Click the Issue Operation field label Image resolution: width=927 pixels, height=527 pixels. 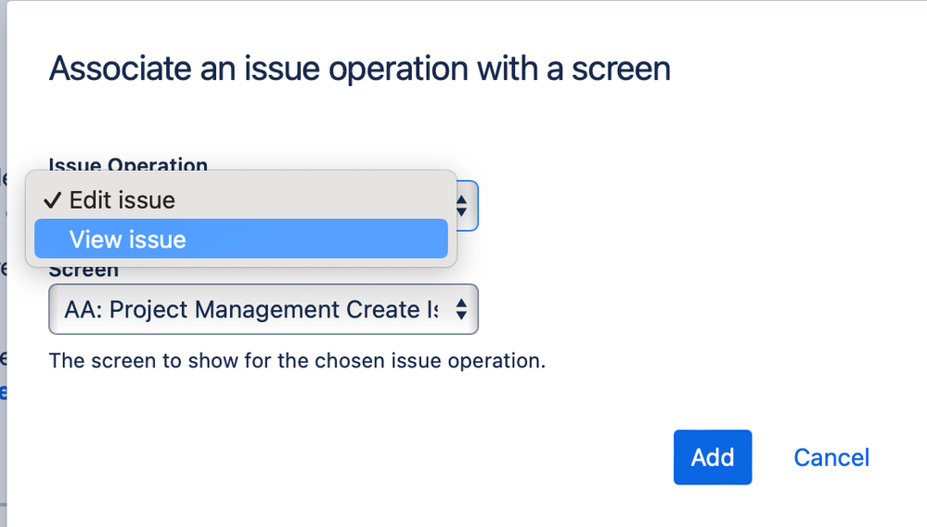(128, 164)
